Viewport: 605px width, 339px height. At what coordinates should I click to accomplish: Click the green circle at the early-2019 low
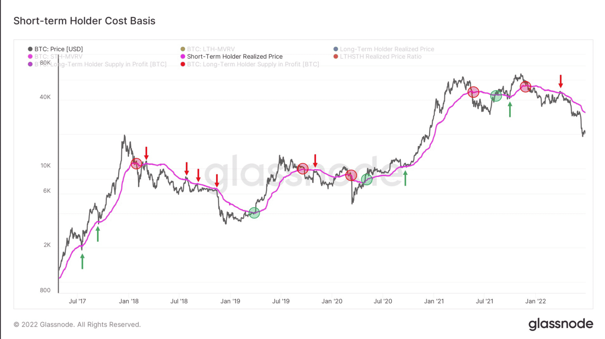coord(254,213)
